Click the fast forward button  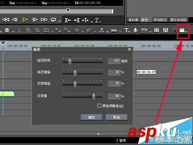[x=44, y=20]
